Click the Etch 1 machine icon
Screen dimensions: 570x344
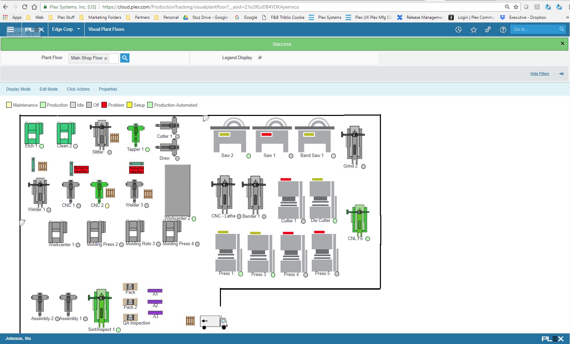pos(33,133)
